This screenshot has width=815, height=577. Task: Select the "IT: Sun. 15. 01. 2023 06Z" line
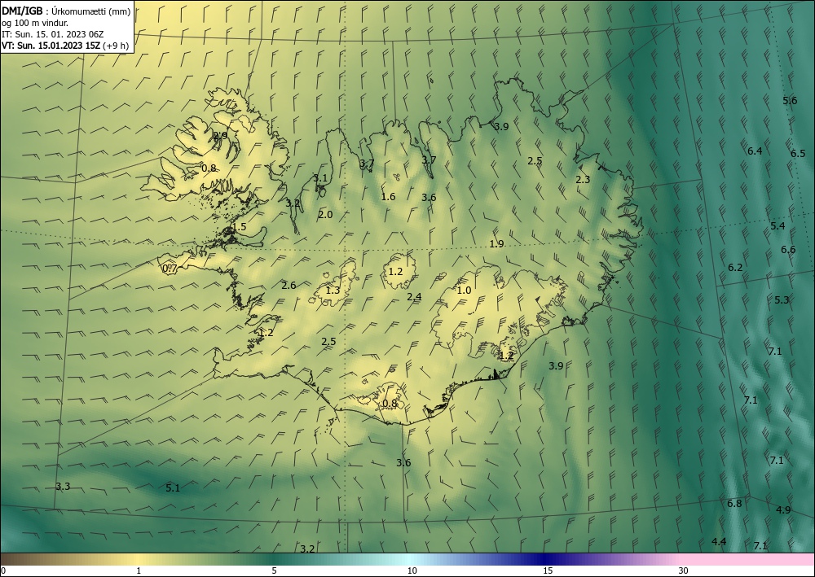click(x=52, y=34)
